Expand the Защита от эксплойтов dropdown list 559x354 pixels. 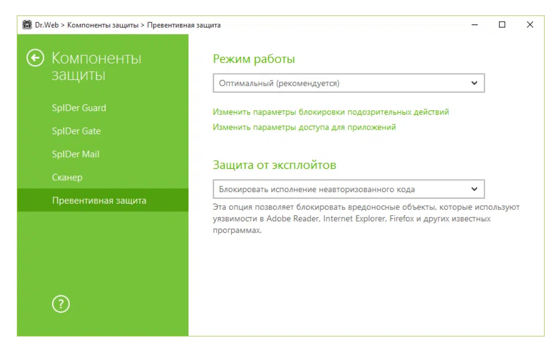pyautogui.click(x=349, y=189)
